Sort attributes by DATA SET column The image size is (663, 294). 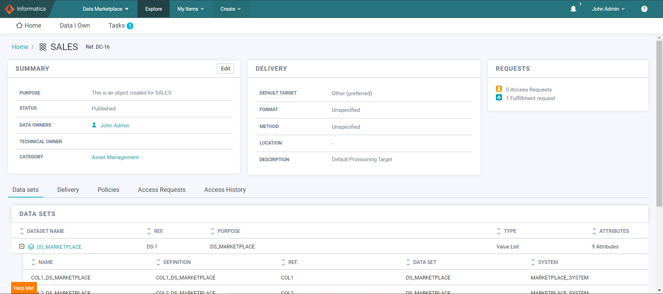click(408, 262)
